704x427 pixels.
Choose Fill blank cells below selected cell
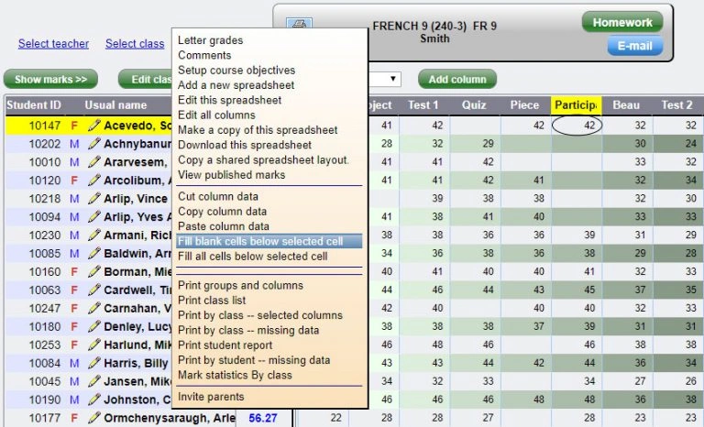point(260,242)
